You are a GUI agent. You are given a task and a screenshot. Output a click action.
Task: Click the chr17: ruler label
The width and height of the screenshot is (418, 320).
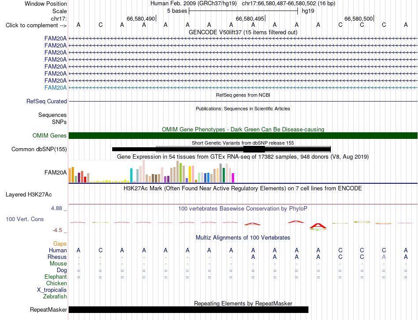pyautogui.click(x=59, y=18)
